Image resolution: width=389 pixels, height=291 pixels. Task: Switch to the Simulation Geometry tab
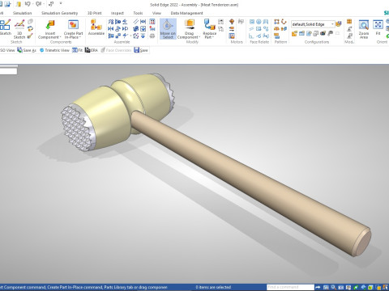point(59,13)
